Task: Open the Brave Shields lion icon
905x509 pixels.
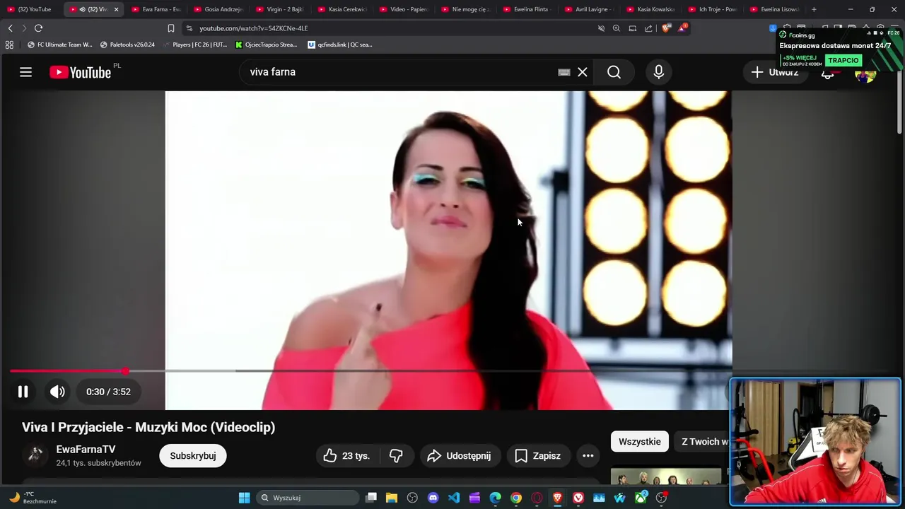Action: (666, 28)
